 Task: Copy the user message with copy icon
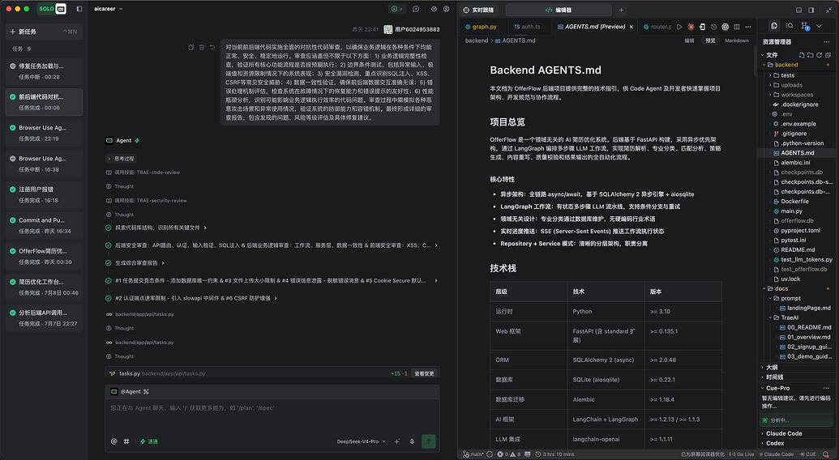tap(191, 48)
